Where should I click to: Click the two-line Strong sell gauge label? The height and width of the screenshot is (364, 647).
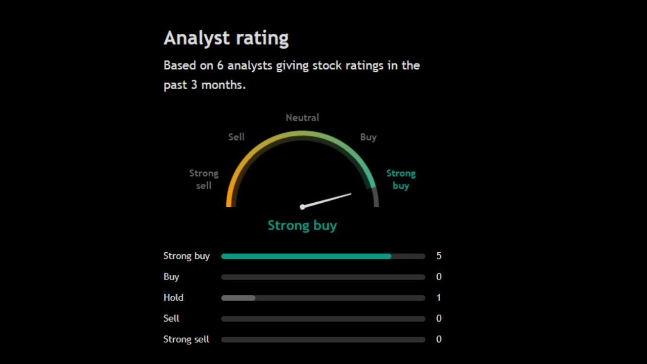(x=204, y=179)
